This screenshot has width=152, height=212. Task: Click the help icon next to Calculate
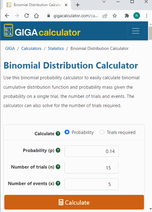click(x=58, y=134)
